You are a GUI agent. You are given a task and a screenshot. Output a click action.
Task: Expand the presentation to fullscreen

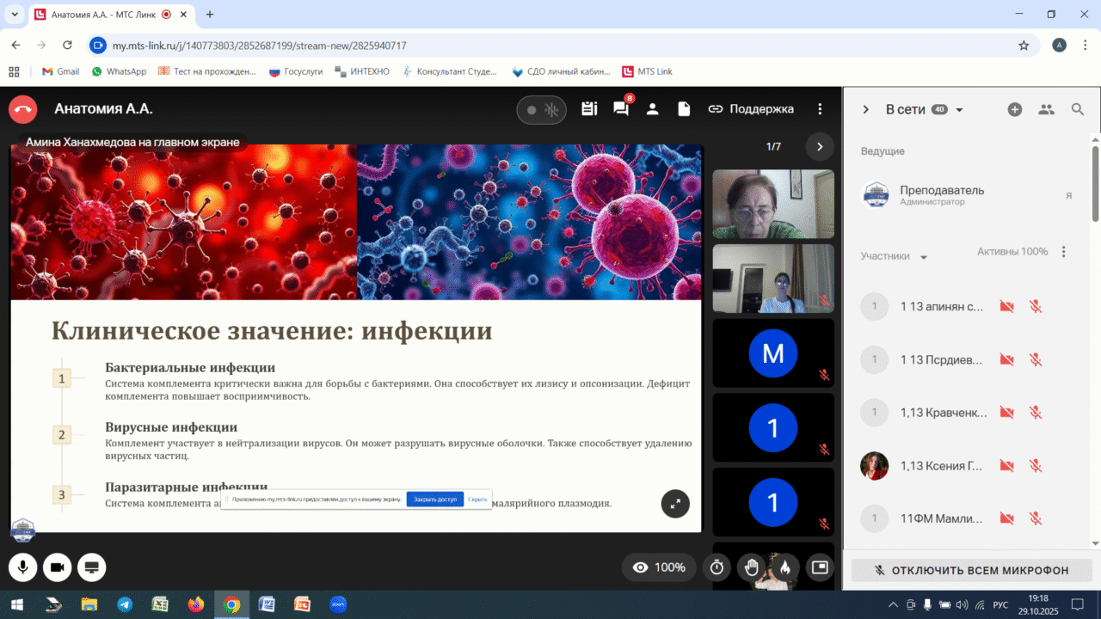tap(675, 504)
